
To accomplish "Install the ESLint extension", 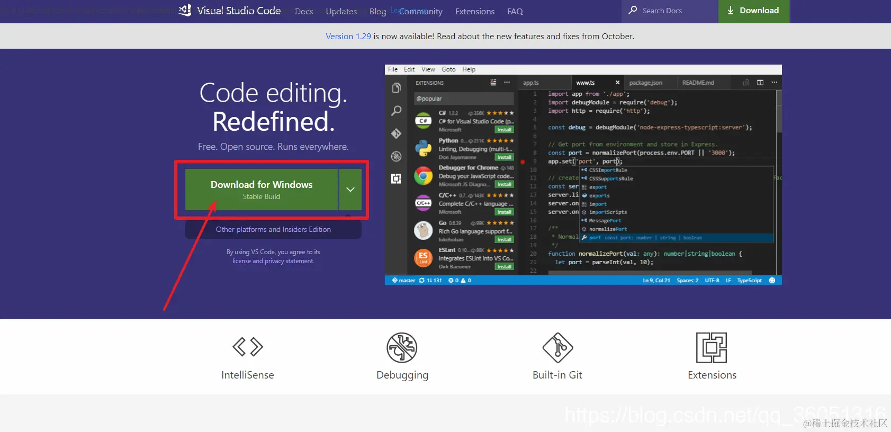I will coord(504,267).
